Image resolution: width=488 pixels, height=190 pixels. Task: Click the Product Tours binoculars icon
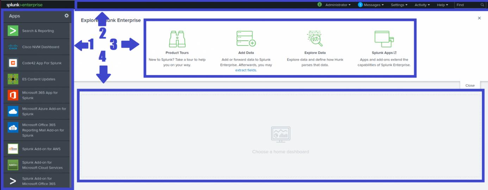click(177, 39)
